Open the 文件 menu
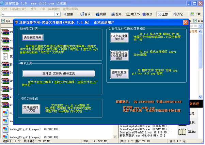 click(x=4, y=9)
